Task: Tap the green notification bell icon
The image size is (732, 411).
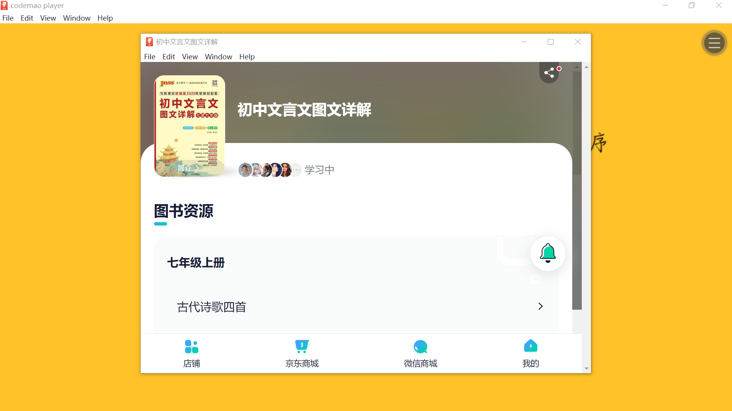Action: [548, 253]
